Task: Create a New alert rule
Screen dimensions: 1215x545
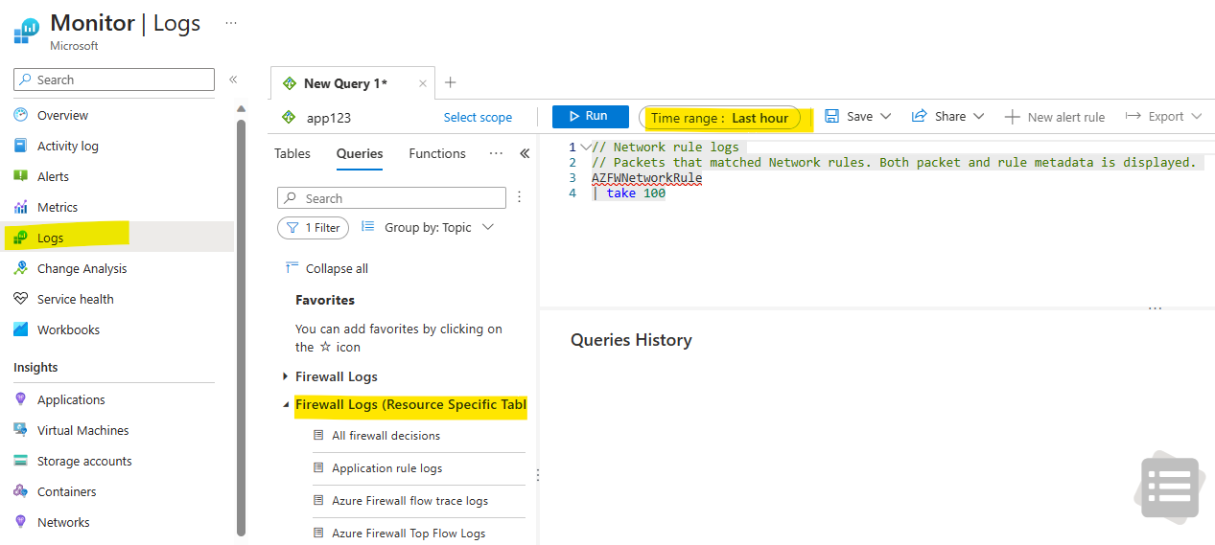Action: click(x=1055, y=117)
